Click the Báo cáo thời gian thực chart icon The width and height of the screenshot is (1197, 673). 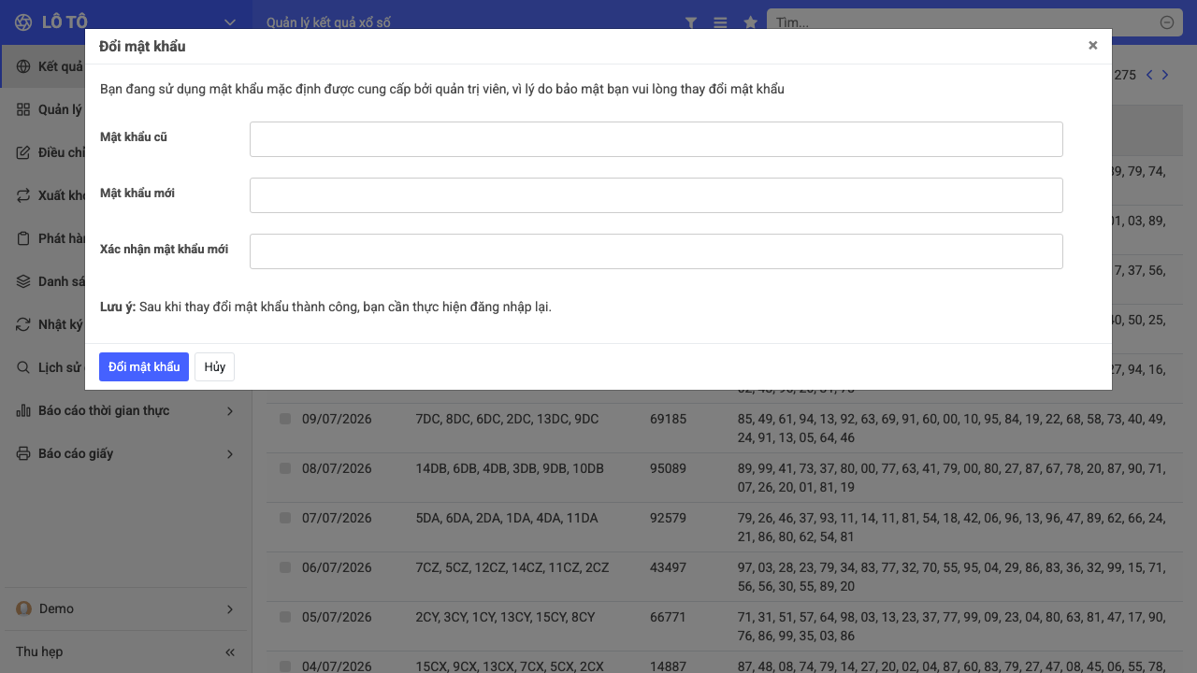(23, 410)
